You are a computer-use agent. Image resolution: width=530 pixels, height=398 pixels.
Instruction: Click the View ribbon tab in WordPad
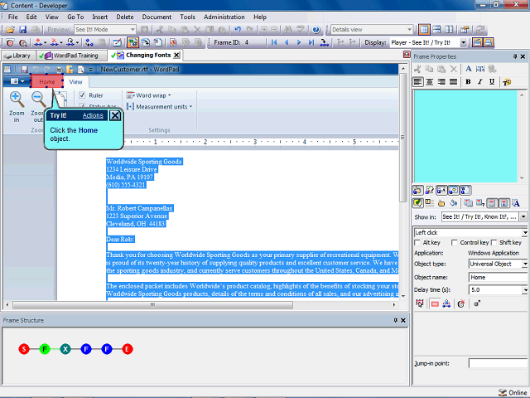(x=75, y=82)
